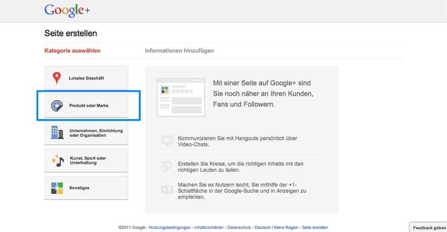Click the Hangouts video chat icon
The width and height of the screenshot is (447, 232).
pos(167,140)
